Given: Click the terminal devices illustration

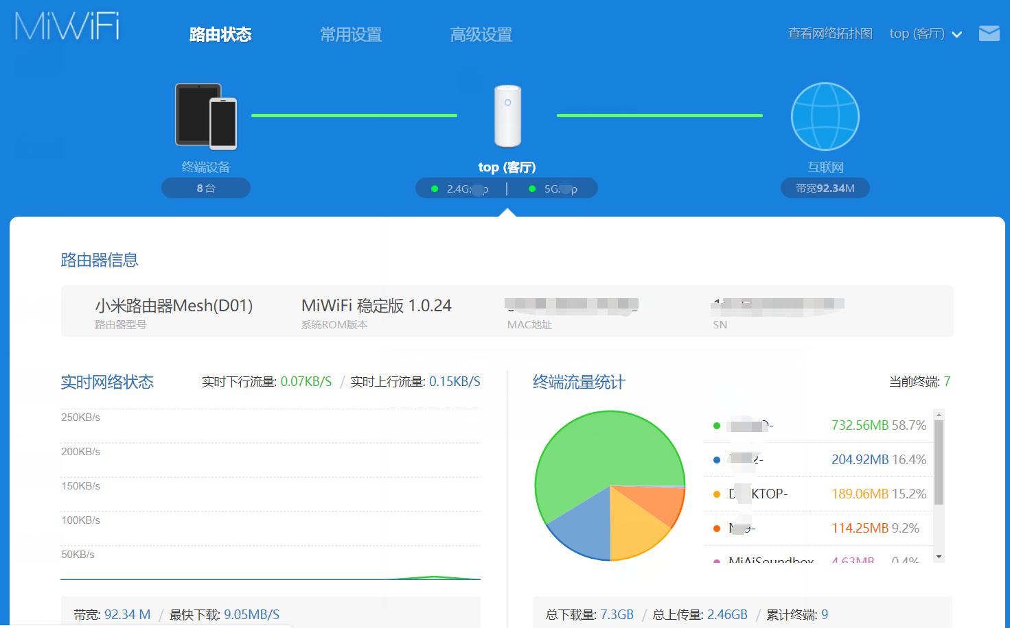Looking at the screenshot, I should pos(205,117).
